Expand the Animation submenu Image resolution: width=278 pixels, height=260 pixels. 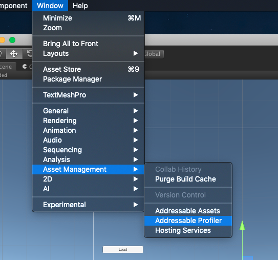pyautogui.click(x=88, y=130)
